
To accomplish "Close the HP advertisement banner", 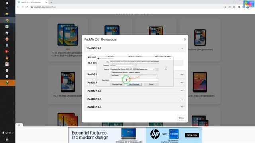I will (x=201, y=128).
